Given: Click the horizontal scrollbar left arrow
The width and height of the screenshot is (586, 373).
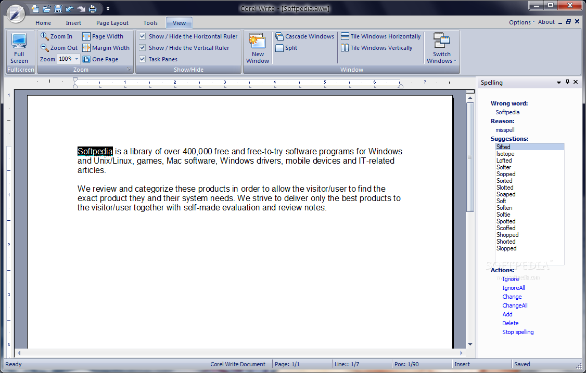Looking at the screenshot, I should tap(19, 353).
